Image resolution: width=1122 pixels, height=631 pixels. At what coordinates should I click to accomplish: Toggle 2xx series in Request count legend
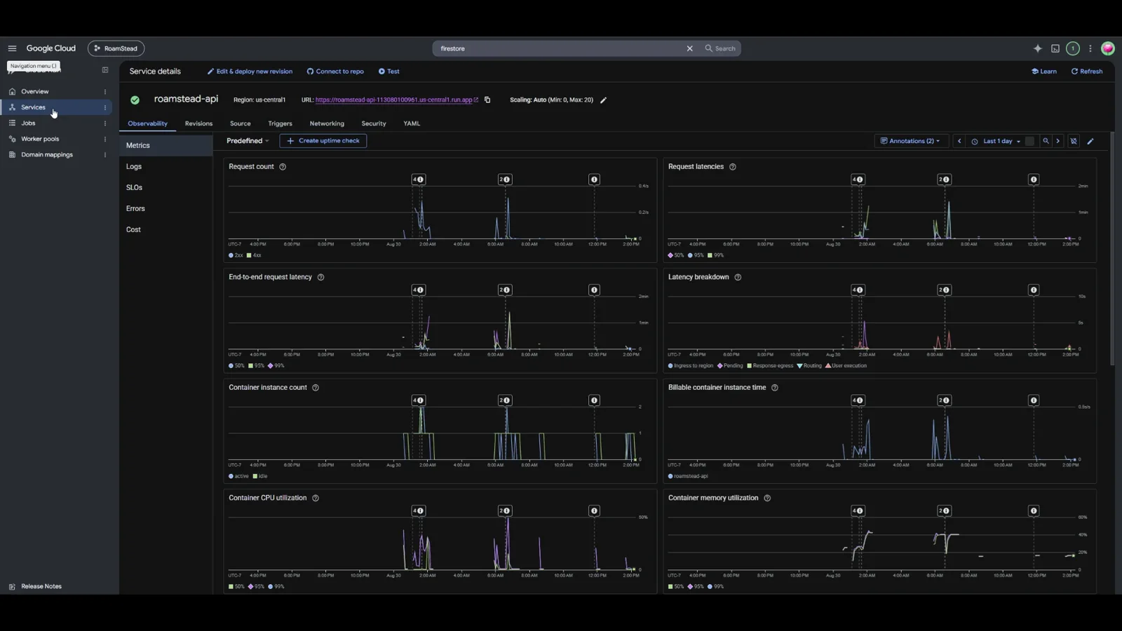pyautogui.click(x=236, y=255)
